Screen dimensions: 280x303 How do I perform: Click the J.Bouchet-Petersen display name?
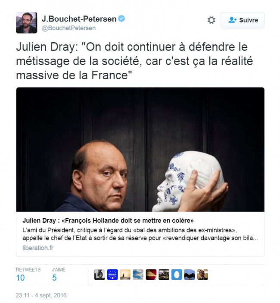click(79, 19)
